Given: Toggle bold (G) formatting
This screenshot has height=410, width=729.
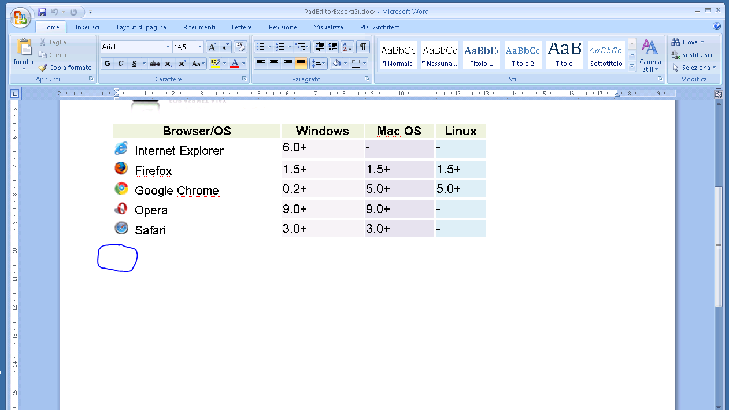Looking at the screenshot, I should coord(107,64).
